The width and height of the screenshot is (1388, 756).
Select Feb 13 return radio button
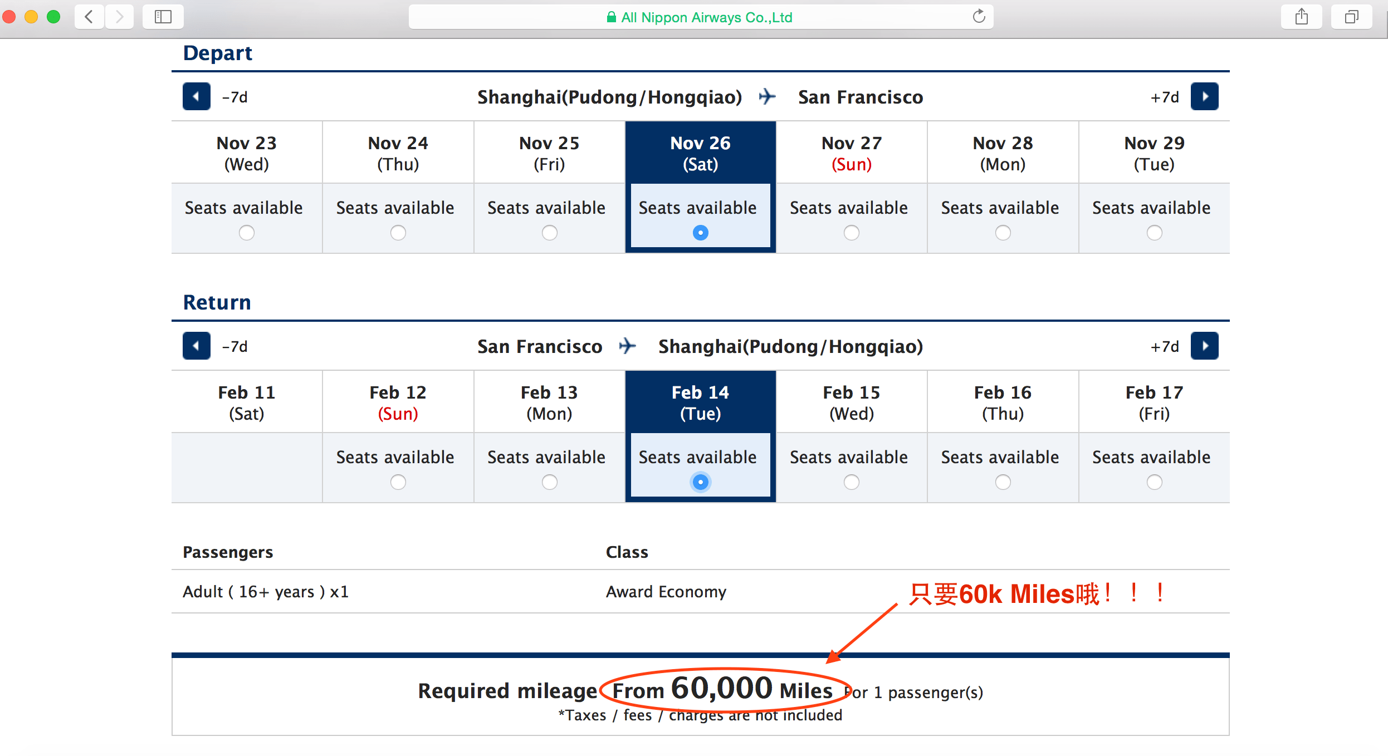(x=550, y=482)
